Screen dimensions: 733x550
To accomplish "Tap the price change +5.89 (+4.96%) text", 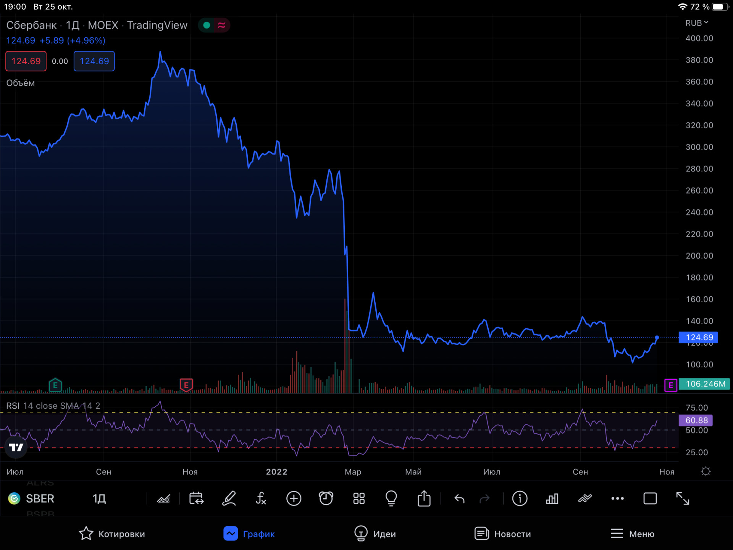I will pos(73,40).
